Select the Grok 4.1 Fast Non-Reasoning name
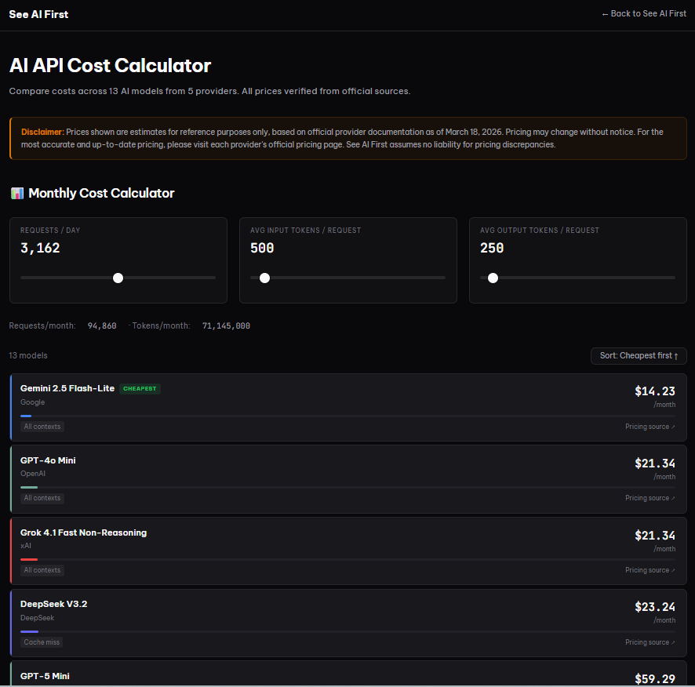695x687 pixels. click(x=83, y=533)
